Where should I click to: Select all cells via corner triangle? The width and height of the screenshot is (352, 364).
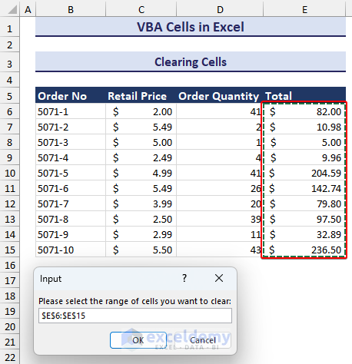[12, 9]
